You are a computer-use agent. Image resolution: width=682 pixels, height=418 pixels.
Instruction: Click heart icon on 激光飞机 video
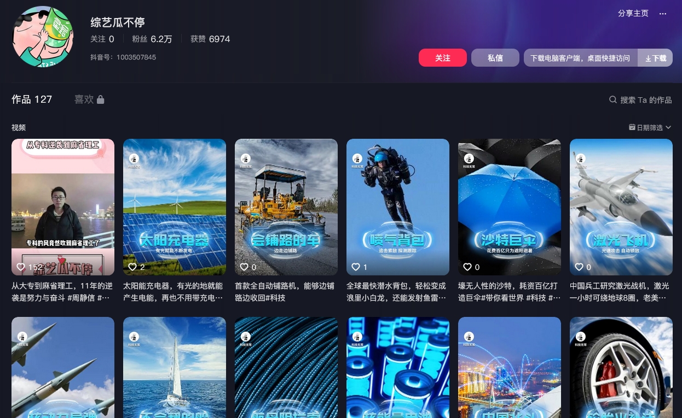point(579,267)
